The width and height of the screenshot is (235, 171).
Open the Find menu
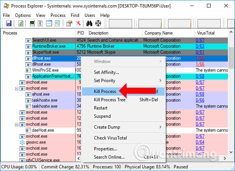[x=75, y=15]
